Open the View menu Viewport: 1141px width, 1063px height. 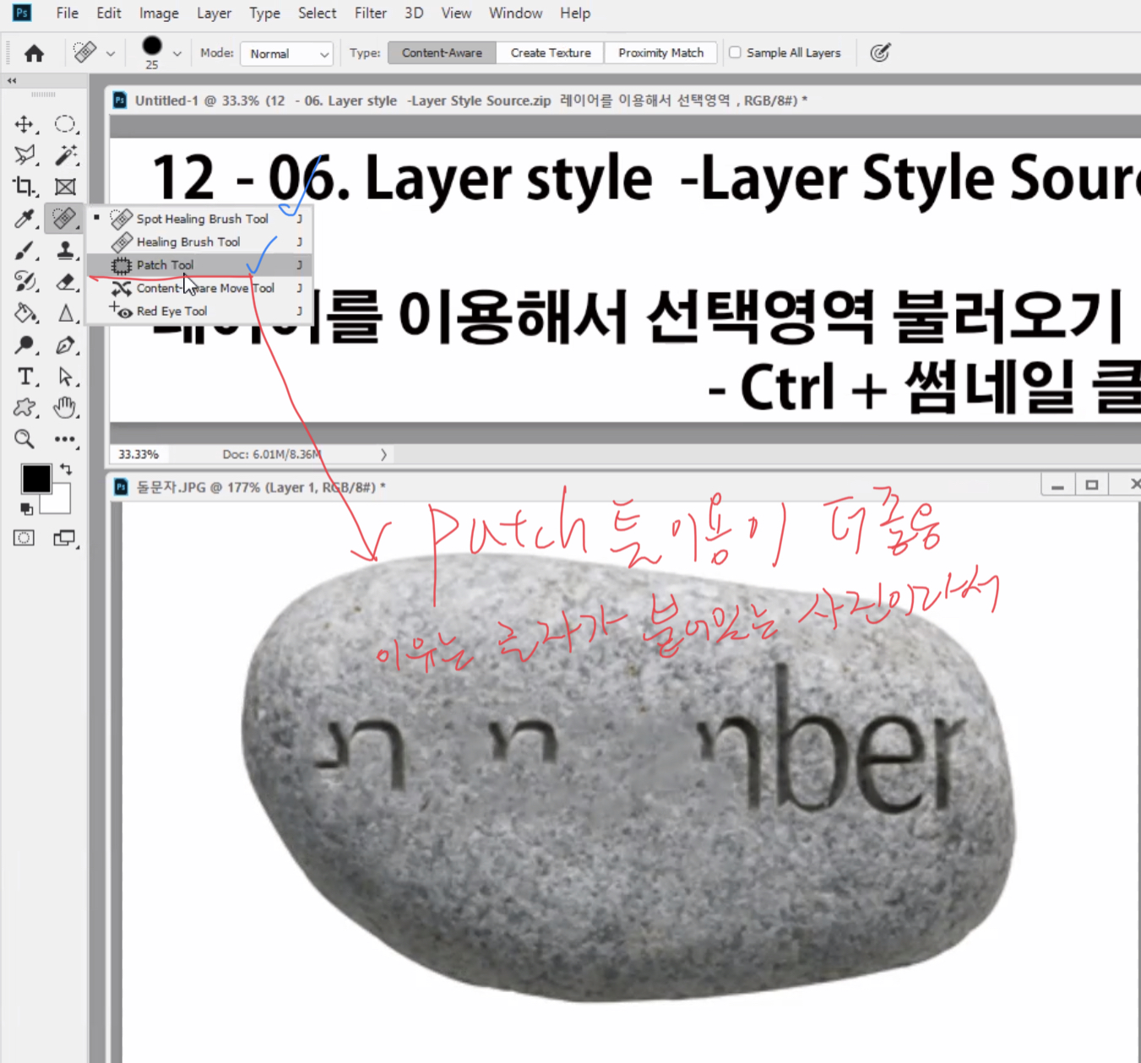click(x=456, y=13)
